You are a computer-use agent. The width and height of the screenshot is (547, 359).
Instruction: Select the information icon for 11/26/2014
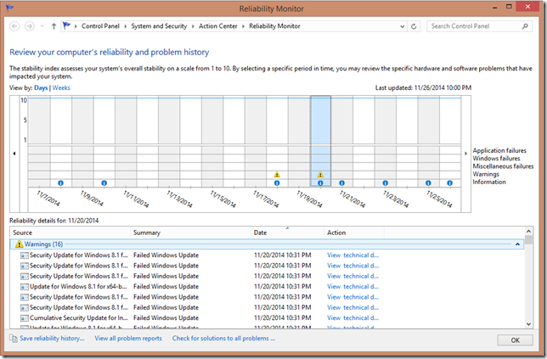click(x=450, y=182)
